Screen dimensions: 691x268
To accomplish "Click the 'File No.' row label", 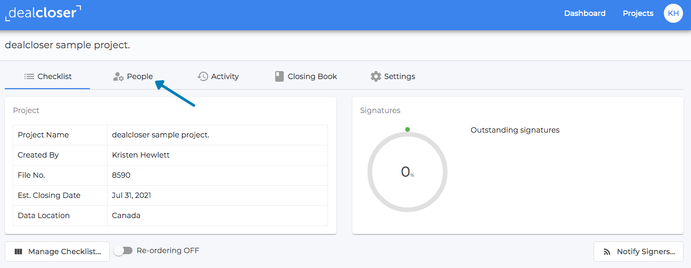I will (x=32, y=175).
